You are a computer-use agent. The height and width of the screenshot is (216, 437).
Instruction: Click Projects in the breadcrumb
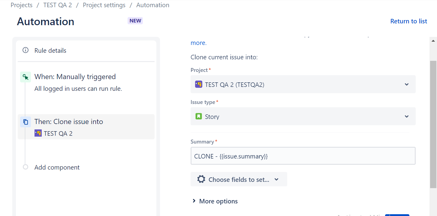tap(21, 5)
